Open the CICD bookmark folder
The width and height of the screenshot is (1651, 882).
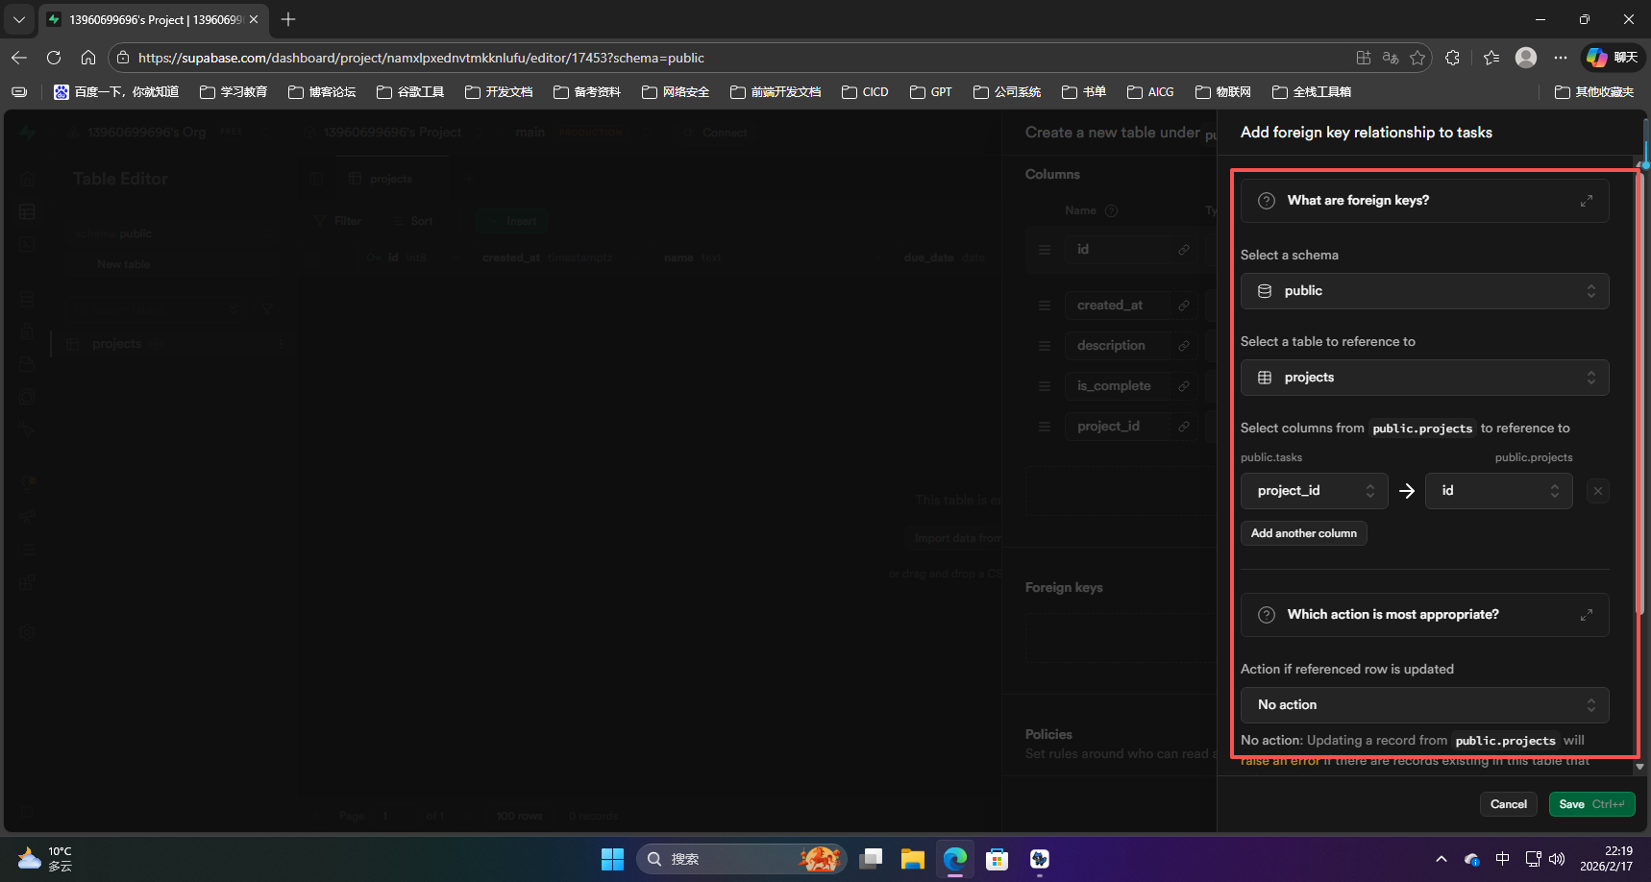pos(865,92)
